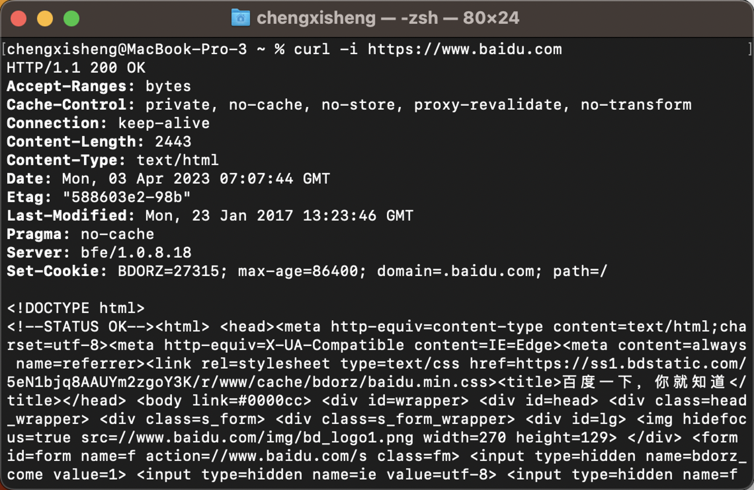Click the home folder icon in title bar
The height and width of the screenshot is (490, 754).
pyautogui.click(x=241, y=18)
